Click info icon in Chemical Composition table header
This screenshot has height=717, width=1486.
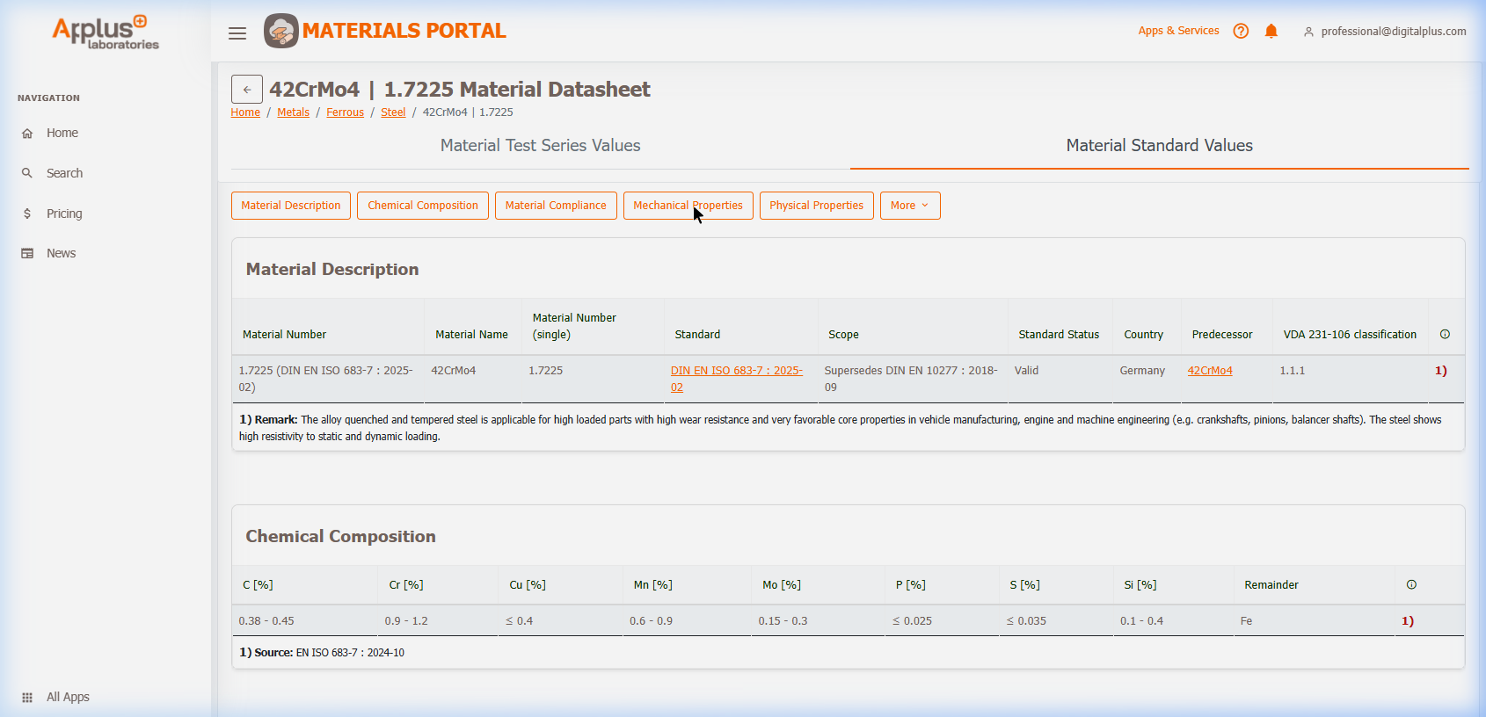(x=1411, y=584)
